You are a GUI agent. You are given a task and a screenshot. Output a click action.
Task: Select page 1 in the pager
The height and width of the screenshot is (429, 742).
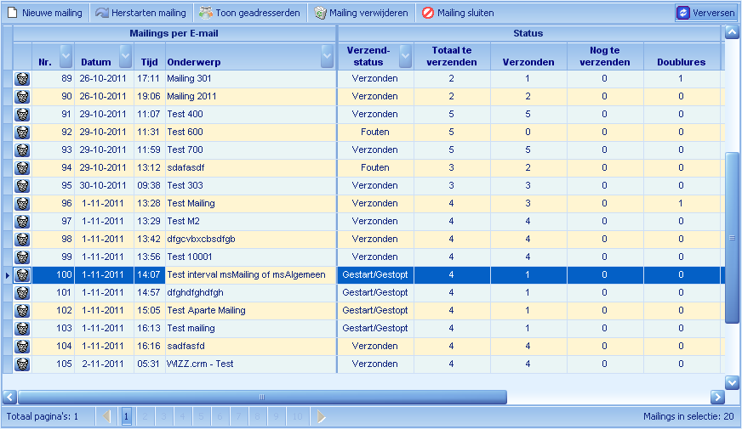coord(126,417)
